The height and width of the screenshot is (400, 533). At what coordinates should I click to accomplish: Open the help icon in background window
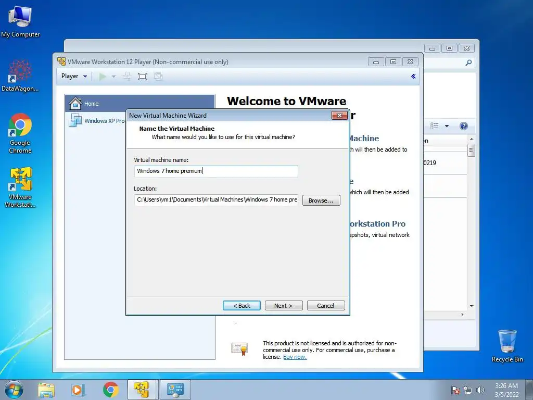464,126
